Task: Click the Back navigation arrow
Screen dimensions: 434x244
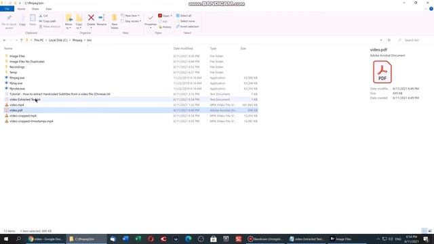Action: click(x=5, y=40)
